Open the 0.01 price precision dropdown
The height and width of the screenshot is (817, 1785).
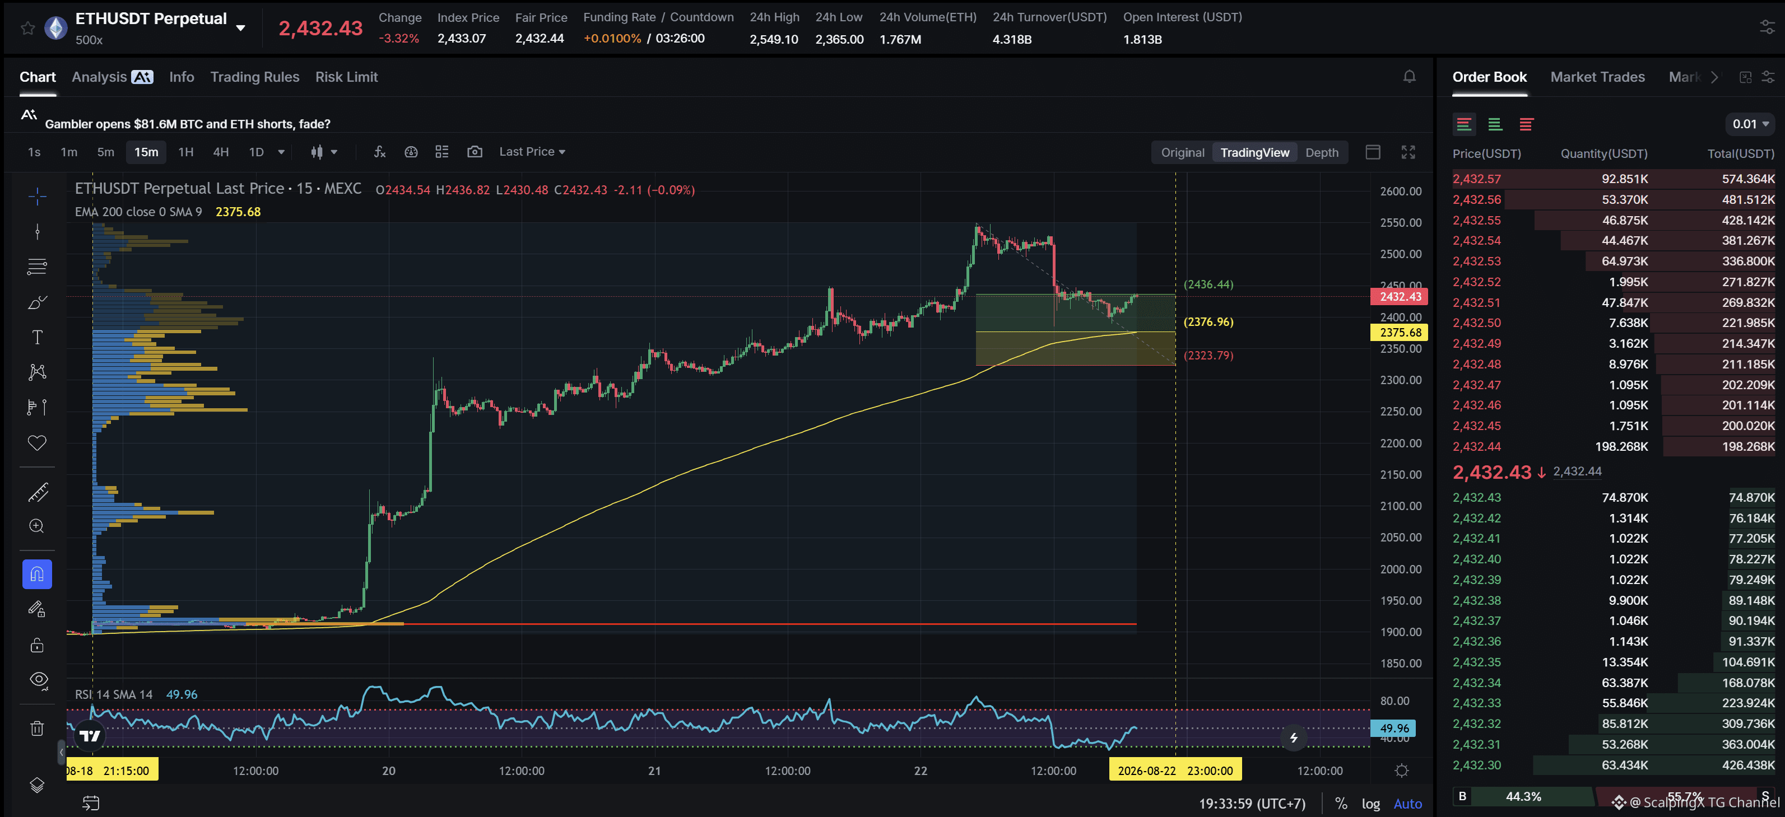coord(1750,124)
